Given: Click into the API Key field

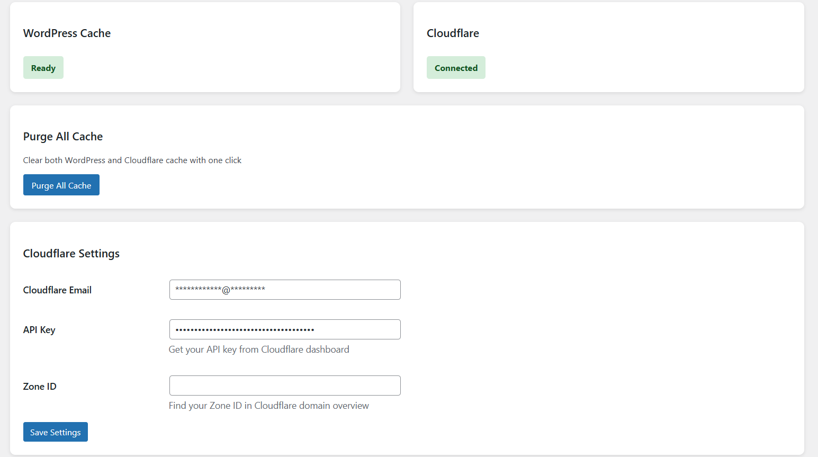Looking at the screenshot, I should click(x=285, y=329).
